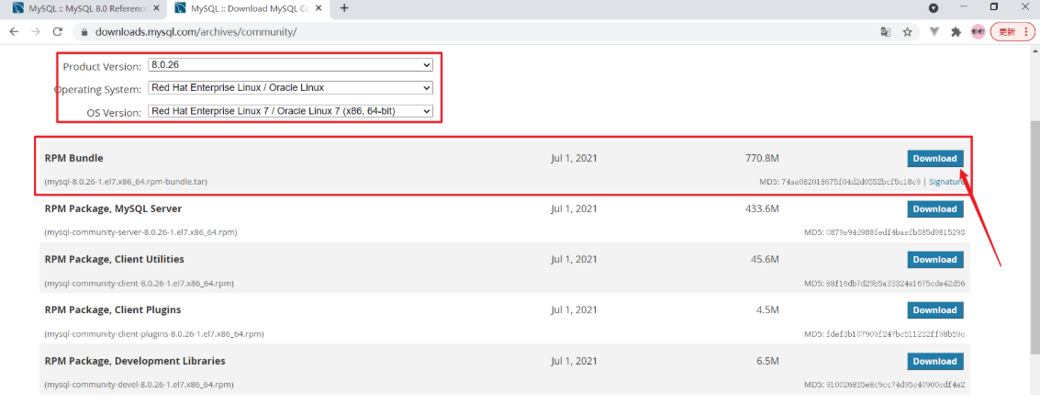
Task: Open the Operating System dropdown
Action: coord(290,87)
